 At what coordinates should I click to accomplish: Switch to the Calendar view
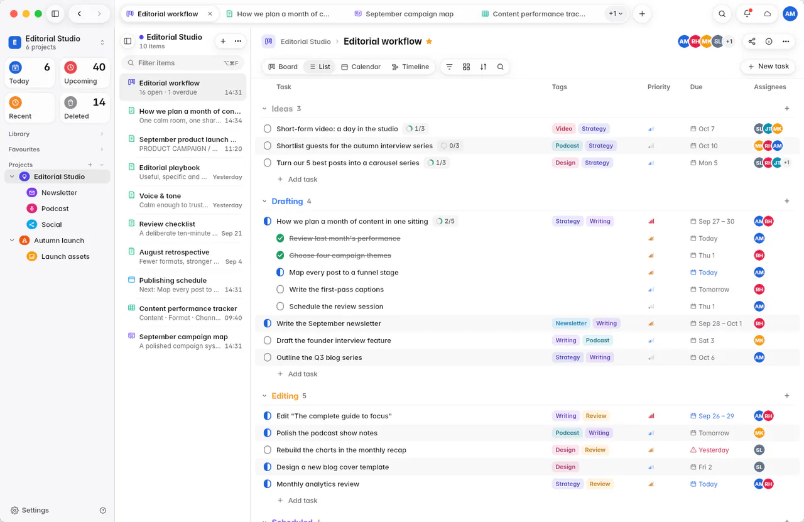click(361, 67)
